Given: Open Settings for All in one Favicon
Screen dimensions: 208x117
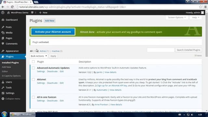Looking at the screenshot, I should click(x=41, y=101).
